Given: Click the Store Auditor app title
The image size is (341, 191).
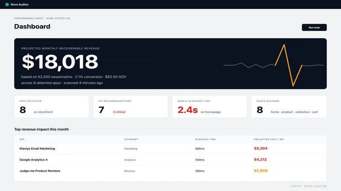Looking at the screenshot, I should [x=20, y=4].
